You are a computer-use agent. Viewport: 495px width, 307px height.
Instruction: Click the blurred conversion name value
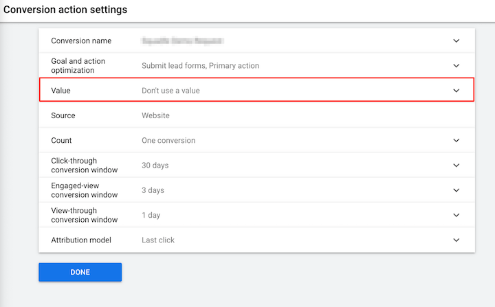click(x=182, y=41)
